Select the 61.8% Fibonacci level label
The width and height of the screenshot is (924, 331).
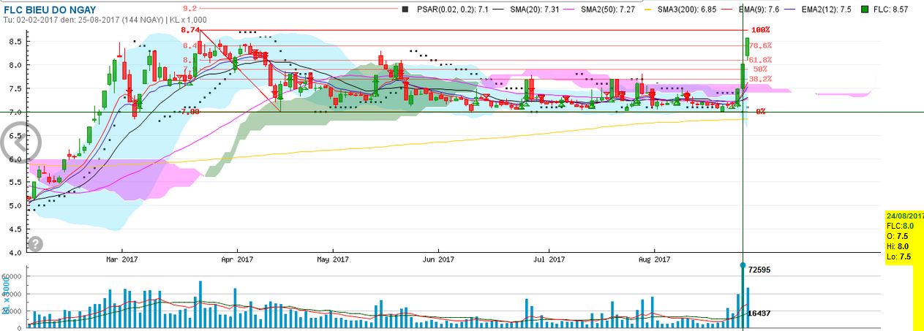760,60
